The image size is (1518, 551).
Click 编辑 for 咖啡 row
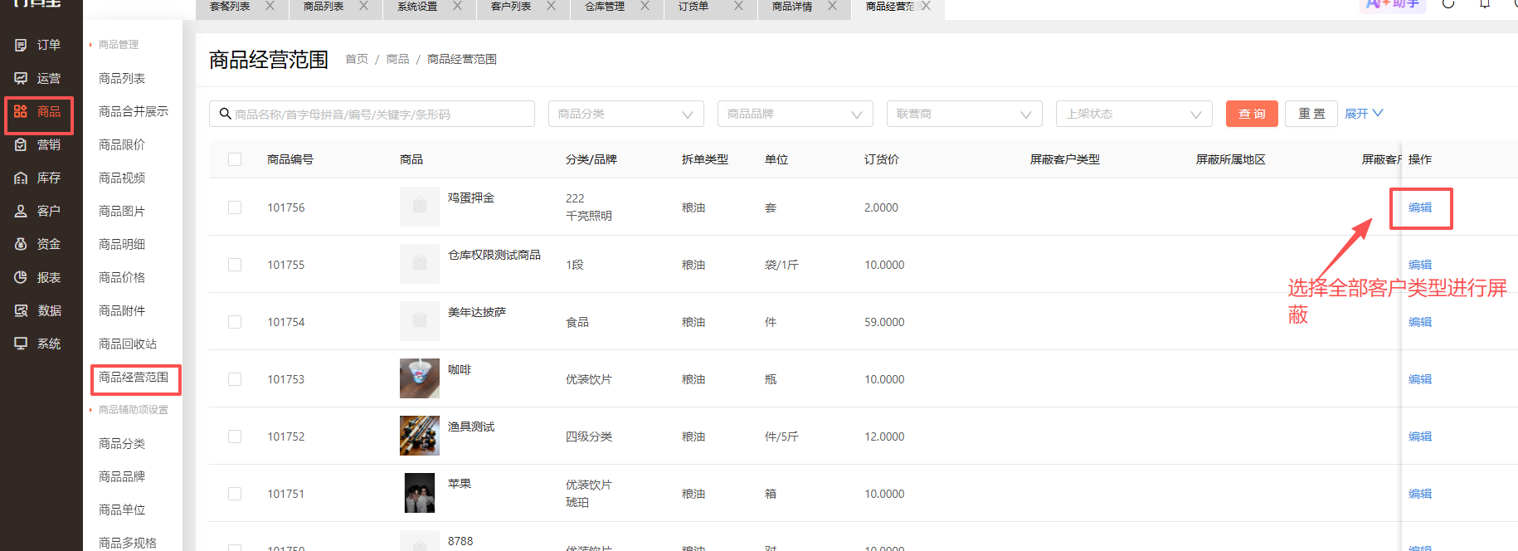tap(1420, 379)
